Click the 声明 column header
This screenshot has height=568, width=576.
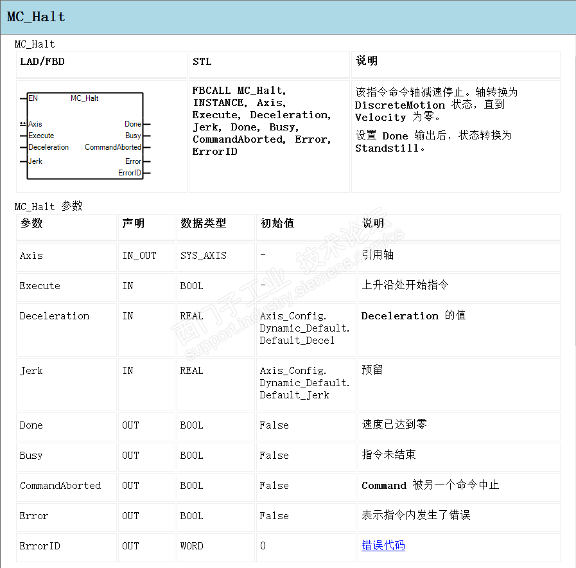pyautogui.click(x=146, y=227)
